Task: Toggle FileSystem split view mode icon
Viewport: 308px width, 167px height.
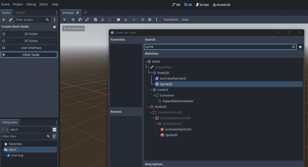Action: point(54,130)
